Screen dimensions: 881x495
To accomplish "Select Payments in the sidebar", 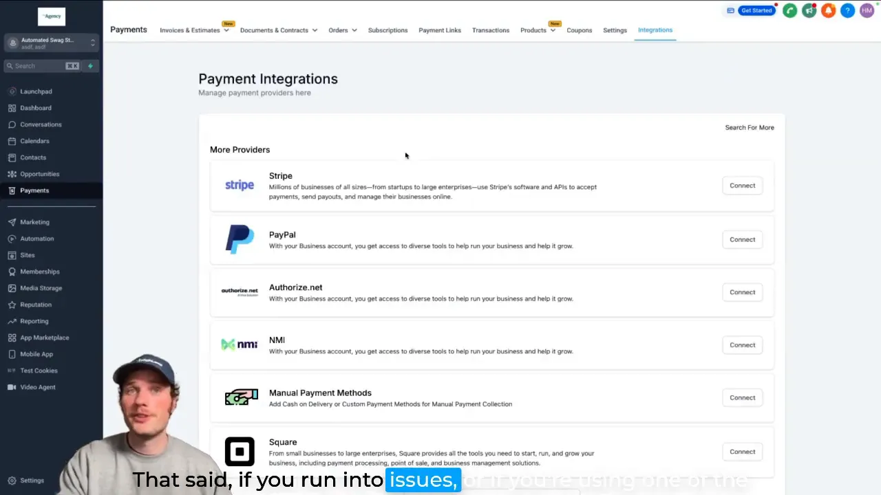I will click(34, 190).
